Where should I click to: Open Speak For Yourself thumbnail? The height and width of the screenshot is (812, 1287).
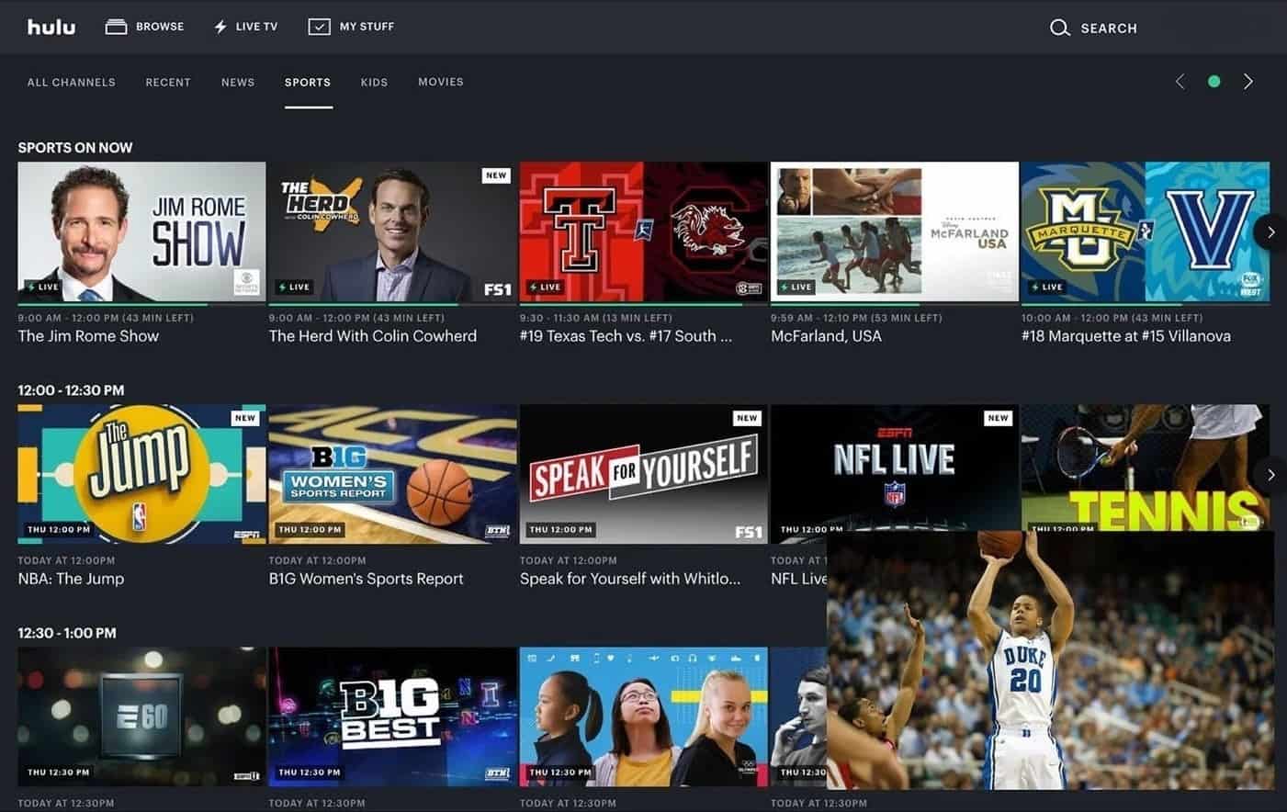point(643,474)
